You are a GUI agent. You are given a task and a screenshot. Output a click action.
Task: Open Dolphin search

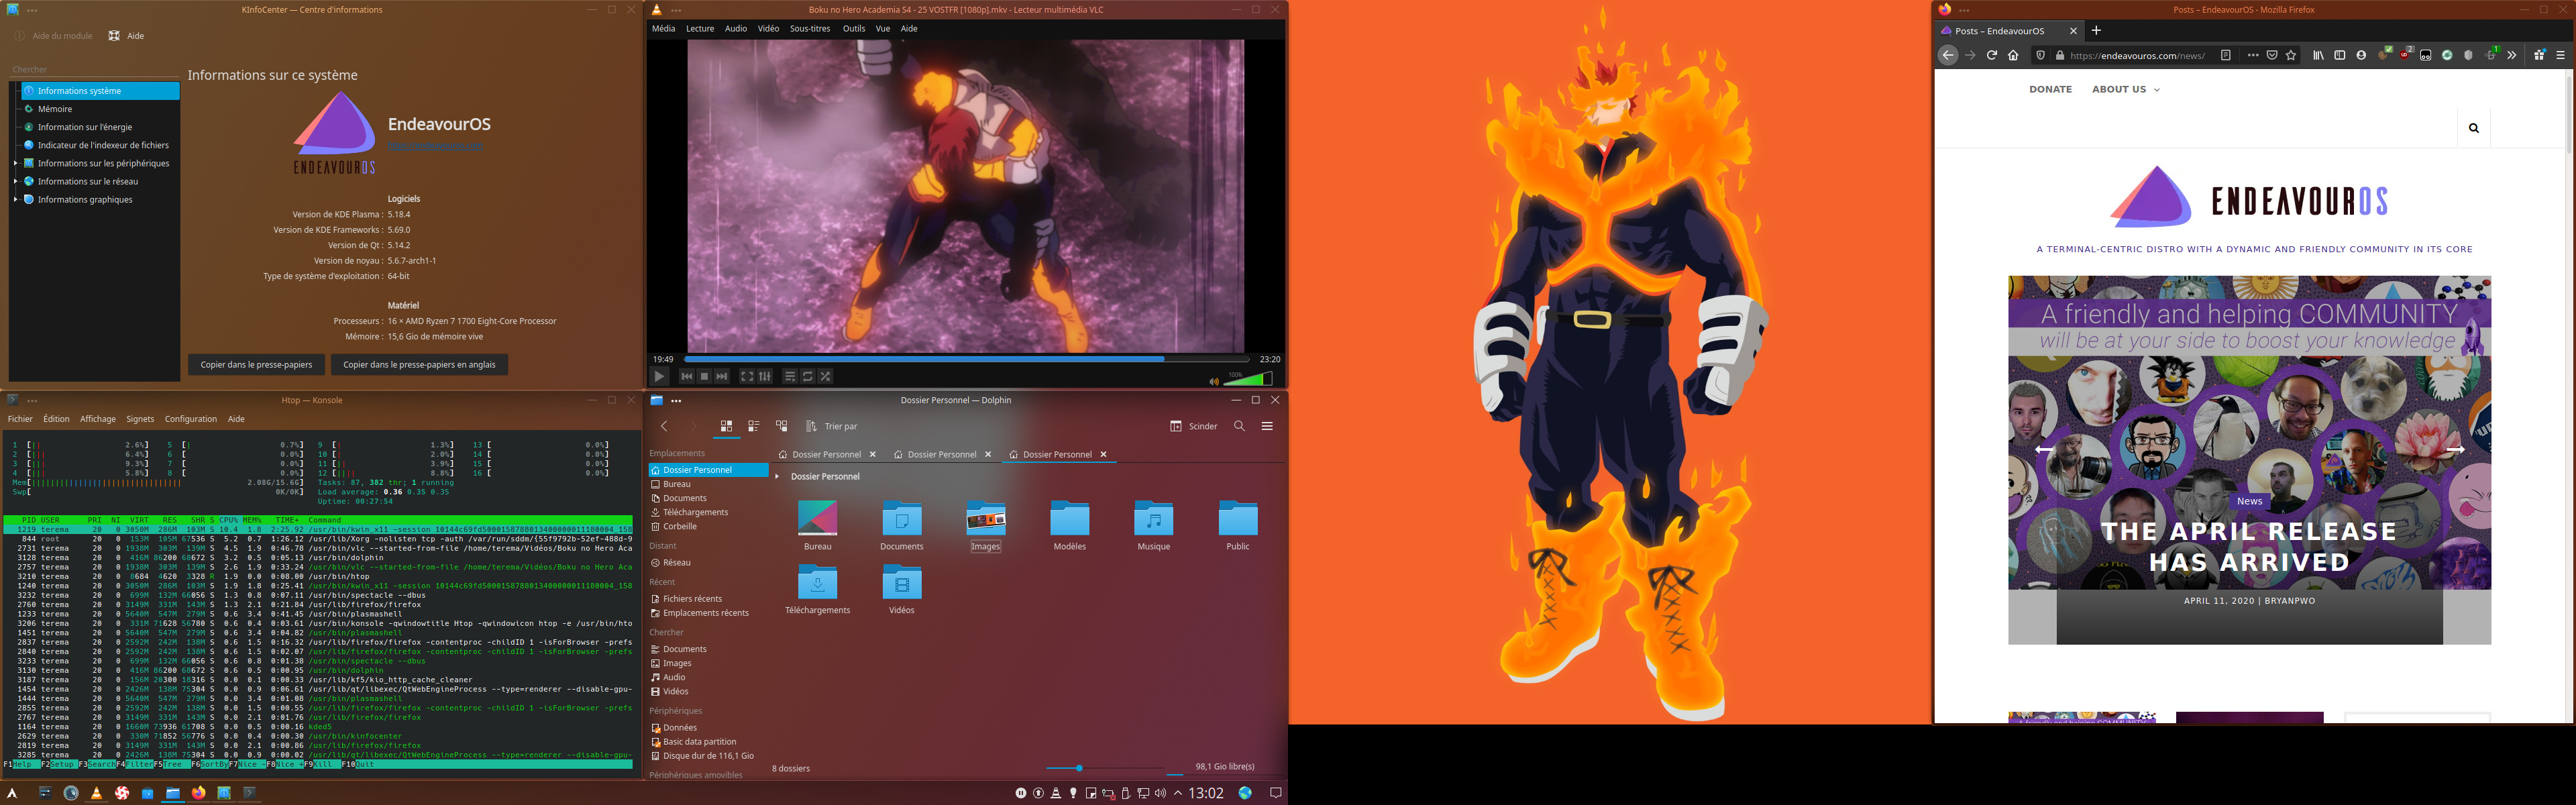[1240, 426]
